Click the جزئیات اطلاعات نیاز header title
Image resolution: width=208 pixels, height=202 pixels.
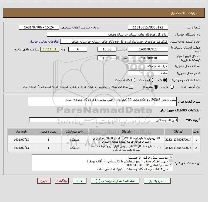pyautogui.click(x=184, y=13)
